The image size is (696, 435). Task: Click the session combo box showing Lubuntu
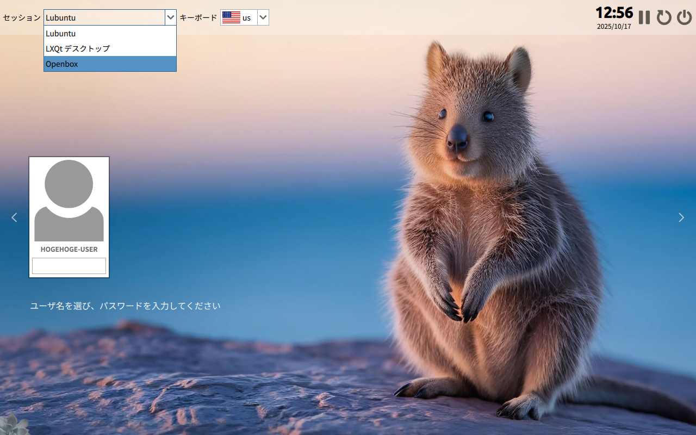coord(104,17)
